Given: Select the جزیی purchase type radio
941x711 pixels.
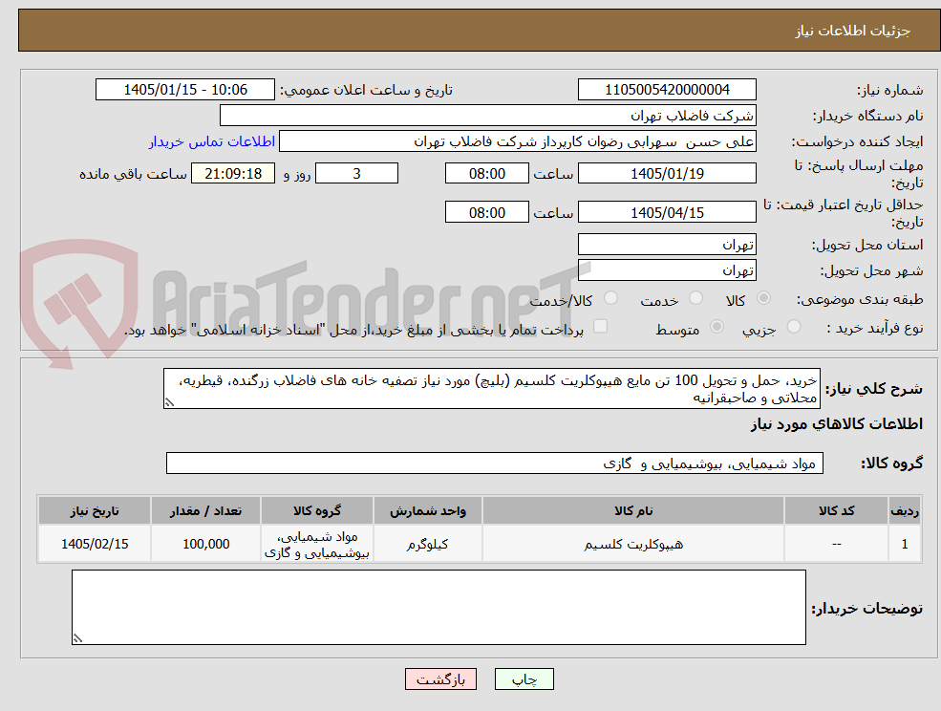Looking at the screenshot, I should (x=793, y=327).
